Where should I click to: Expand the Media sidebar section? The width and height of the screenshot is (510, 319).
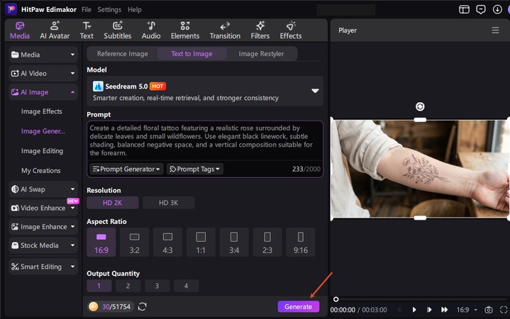pyautogui.click(x=43, y=55)
